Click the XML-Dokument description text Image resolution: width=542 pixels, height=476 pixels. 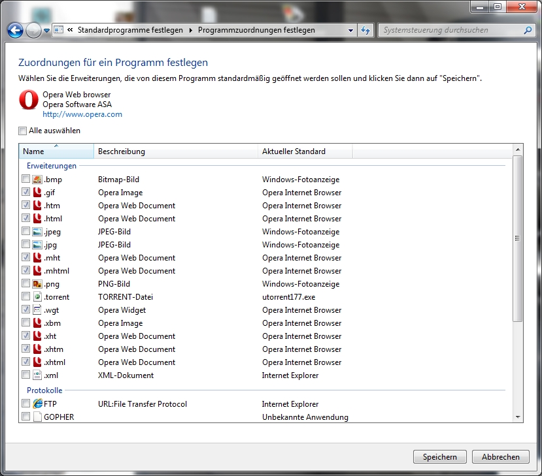[126, 375]
